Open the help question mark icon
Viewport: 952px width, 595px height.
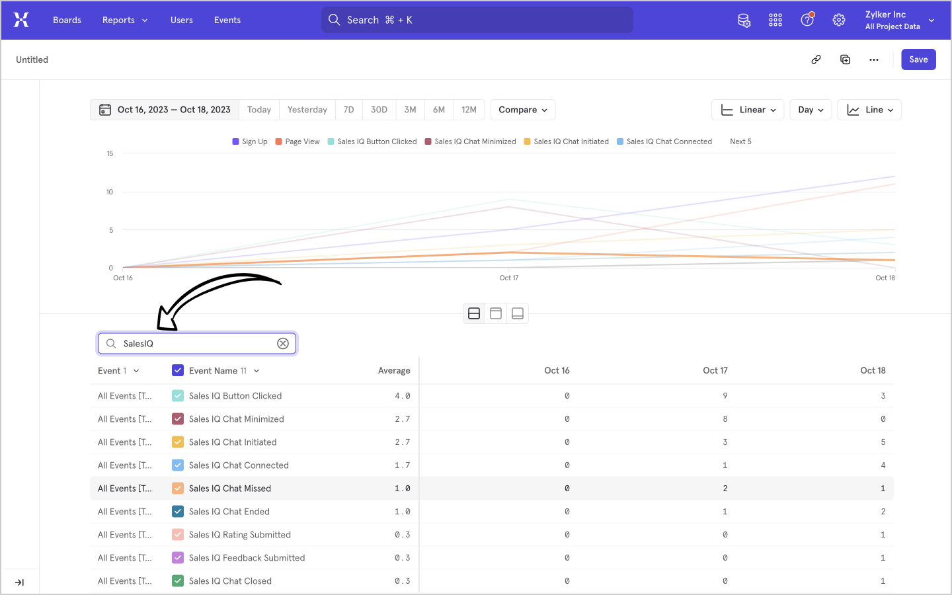(x=807, y=20)
